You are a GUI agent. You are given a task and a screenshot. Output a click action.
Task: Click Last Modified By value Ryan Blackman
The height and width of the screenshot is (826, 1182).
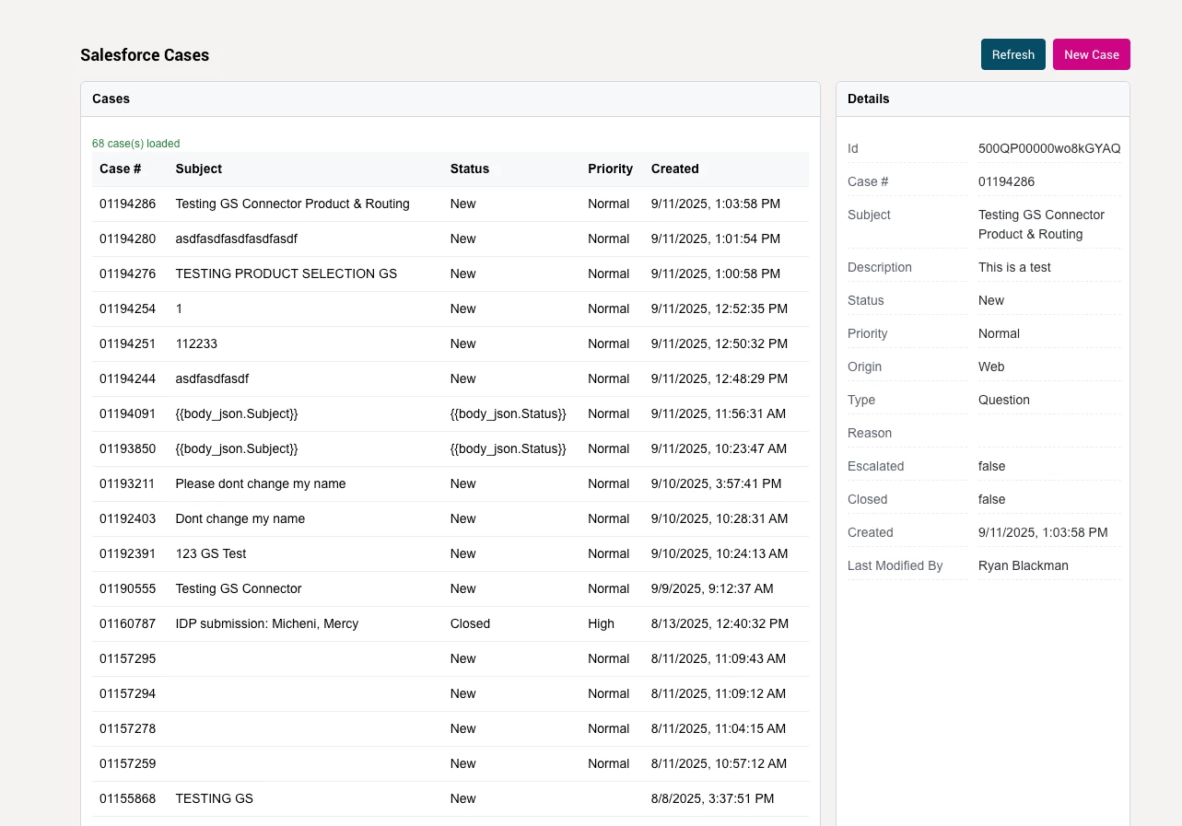[x=1024, y=565]
